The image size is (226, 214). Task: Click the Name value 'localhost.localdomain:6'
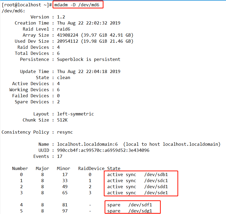tap(87, 144)
